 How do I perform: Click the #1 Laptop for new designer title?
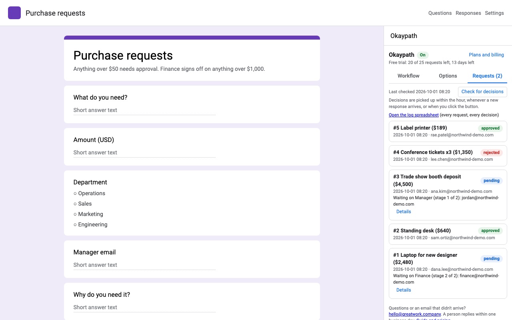click(x=425, y=258)
